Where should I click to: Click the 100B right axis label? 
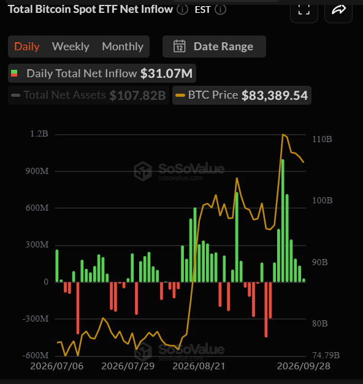[323, 200]
